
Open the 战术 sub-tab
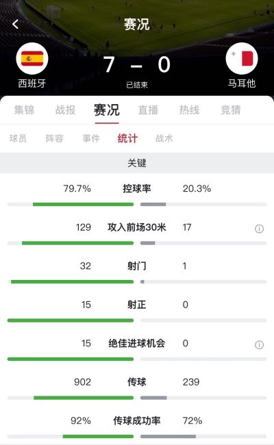coord(164,138)
